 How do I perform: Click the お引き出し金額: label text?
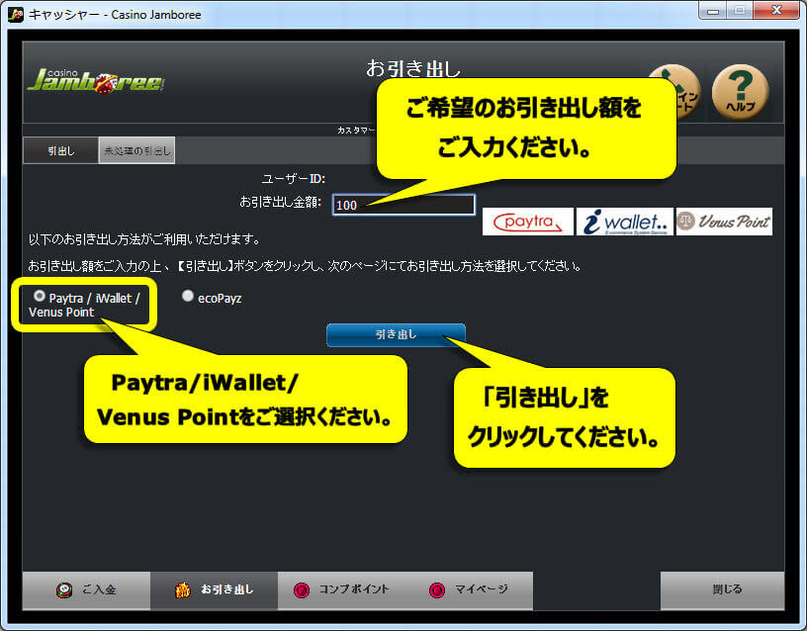pyautogui.click(x=281, y=202)
